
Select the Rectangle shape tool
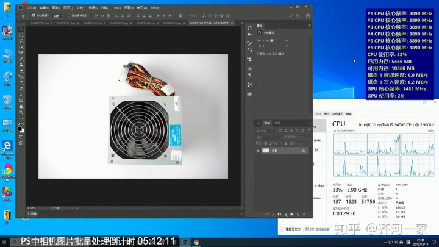pyautogui.click(x=21, y=100)
